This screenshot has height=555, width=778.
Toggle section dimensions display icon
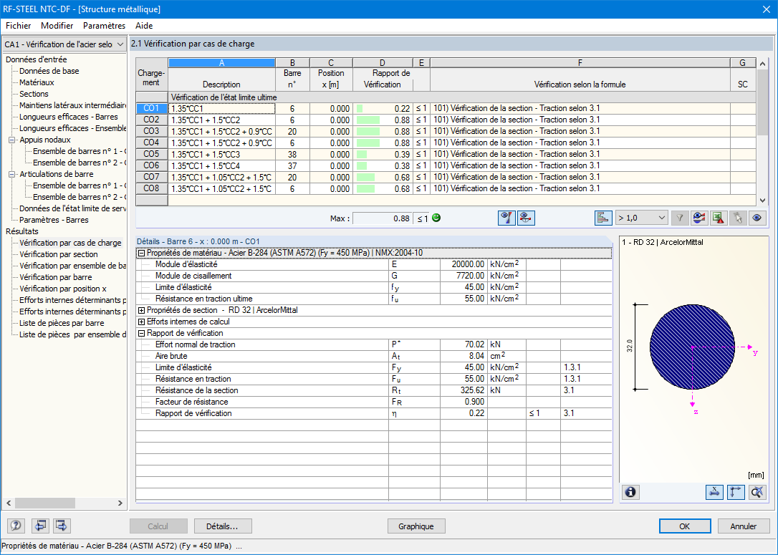pyautogui.click(x=714, y=492)
